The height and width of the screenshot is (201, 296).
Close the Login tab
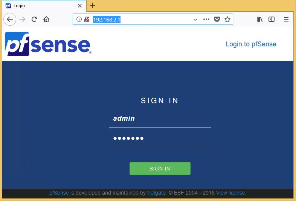[x=80, y=6]
